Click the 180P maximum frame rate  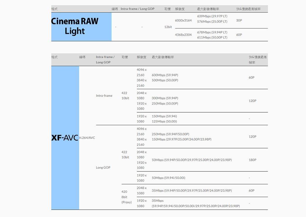[252, 160]
